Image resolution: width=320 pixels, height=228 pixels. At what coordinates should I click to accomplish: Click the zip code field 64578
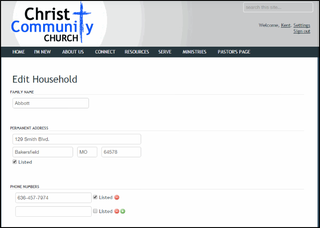pos(121,152)
